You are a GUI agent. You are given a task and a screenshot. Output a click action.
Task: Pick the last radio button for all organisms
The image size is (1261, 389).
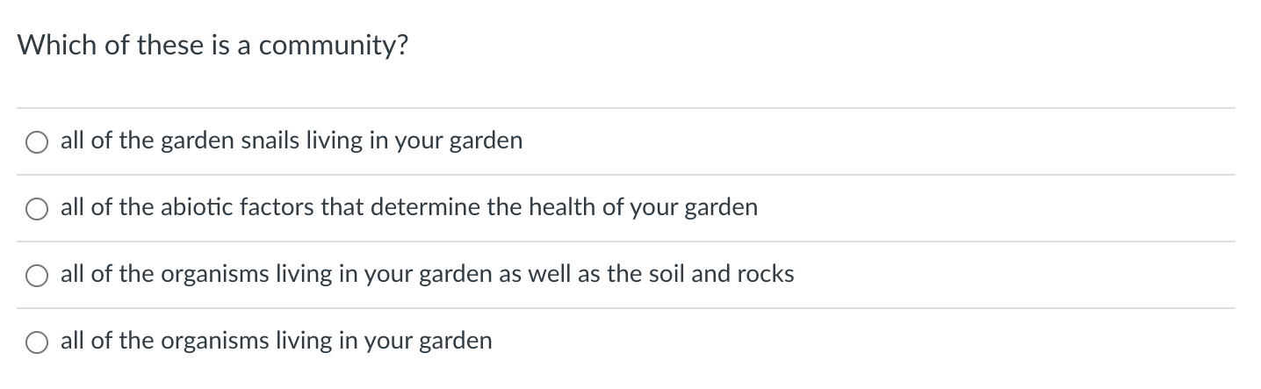(x=38, y=342)
